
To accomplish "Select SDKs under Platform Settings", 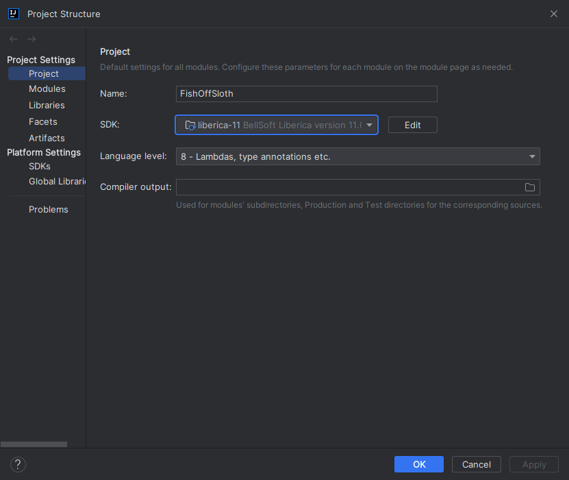I will pos(40,166).
